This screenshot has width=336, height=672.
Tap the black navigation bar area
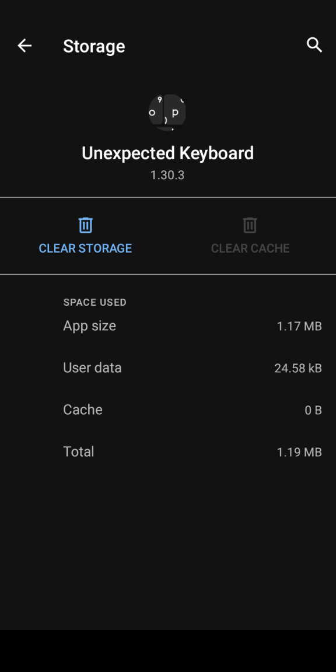[168, 651]
